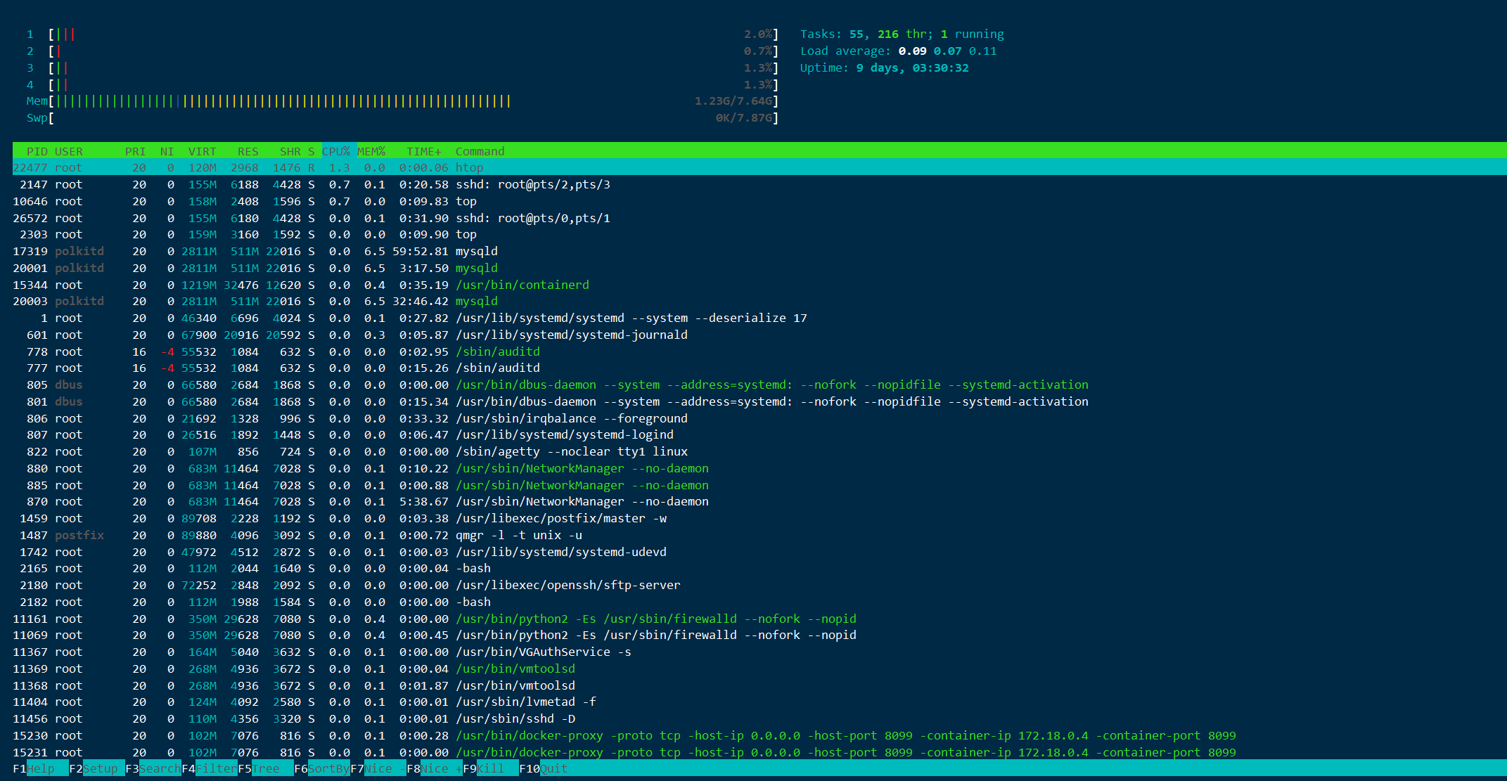Open F2 Setup menu
Screen dimensions: 1507x781
97,768
